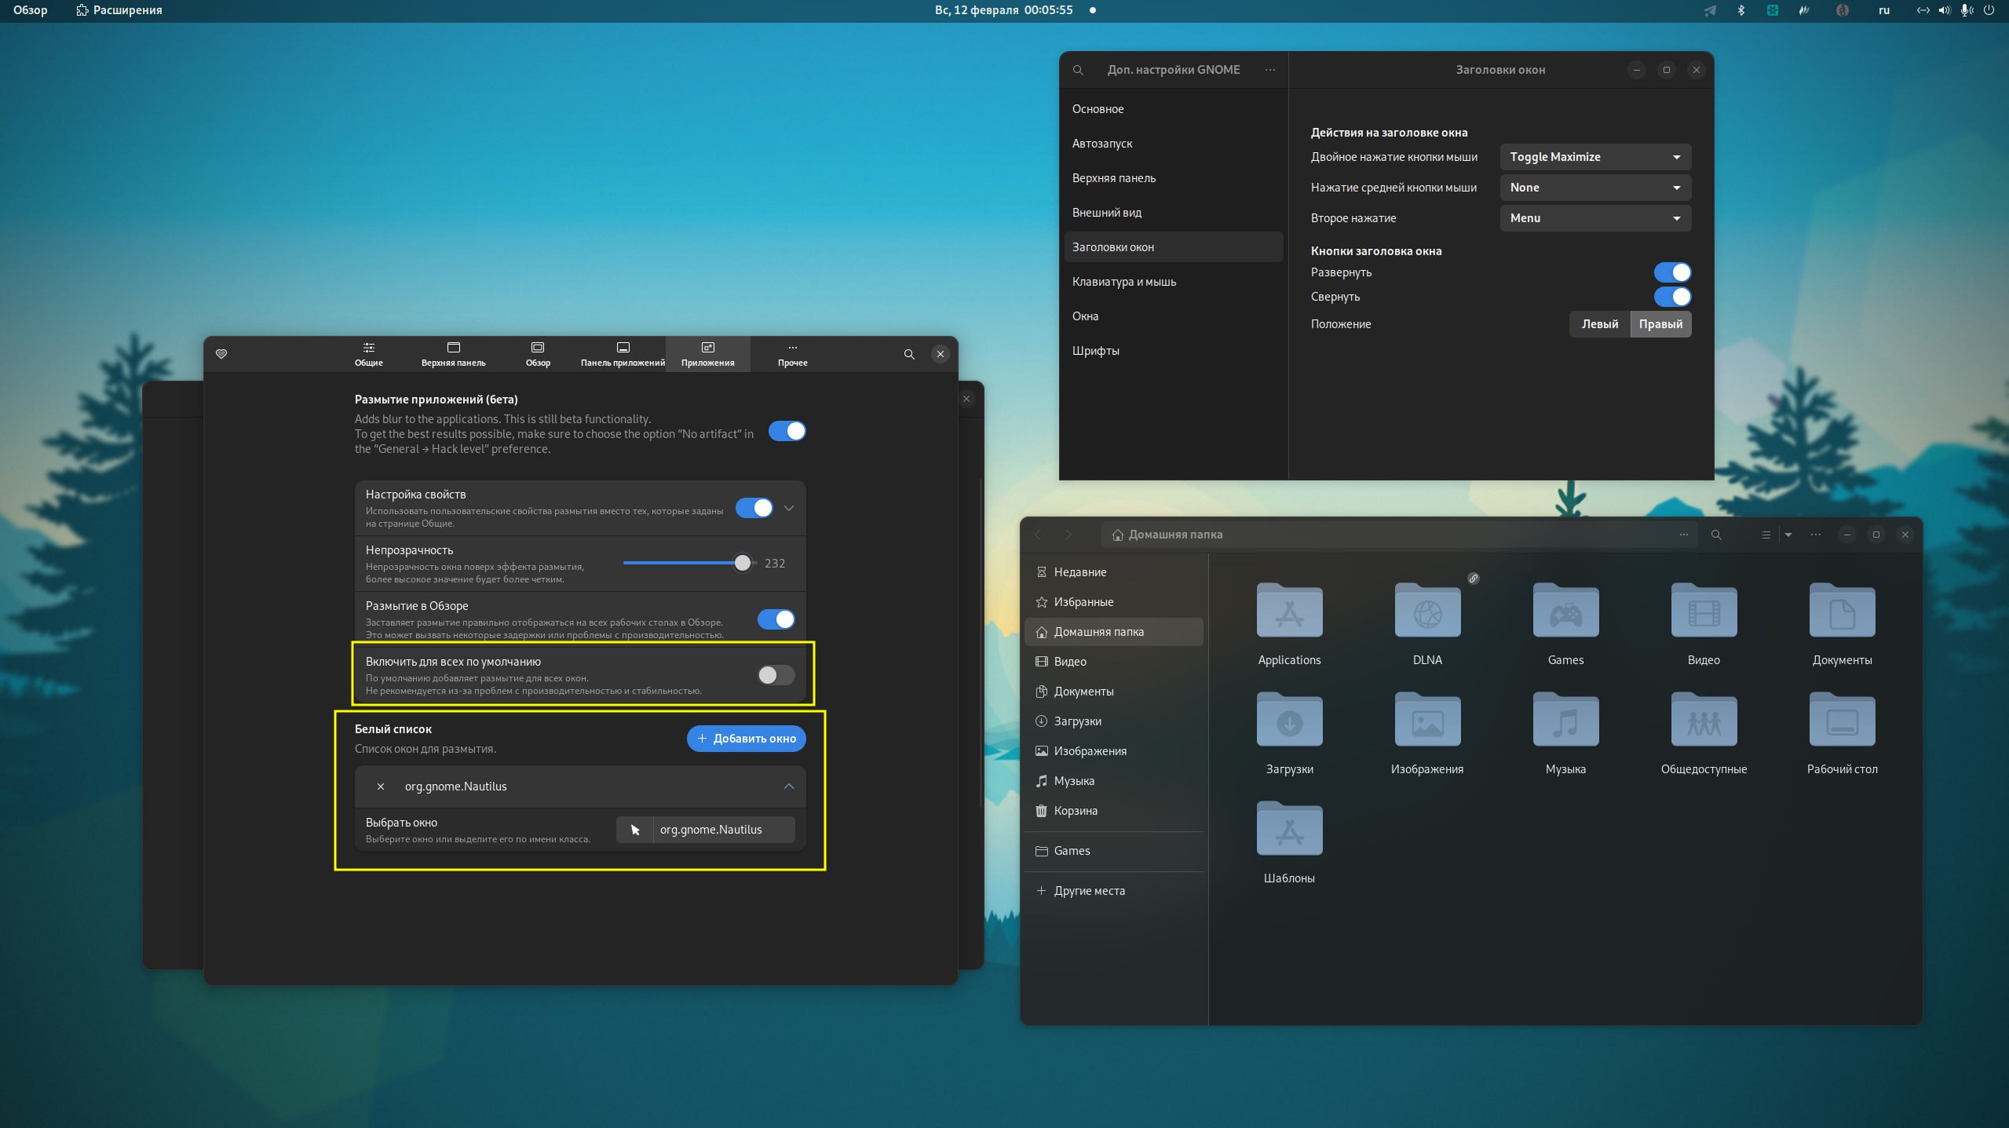Click the opacity slider handle

tap(742, 563)
